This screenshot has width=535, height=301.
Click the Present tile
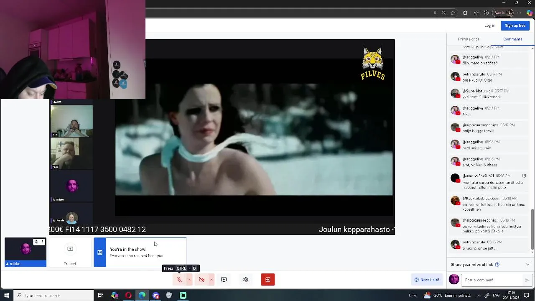70,253
